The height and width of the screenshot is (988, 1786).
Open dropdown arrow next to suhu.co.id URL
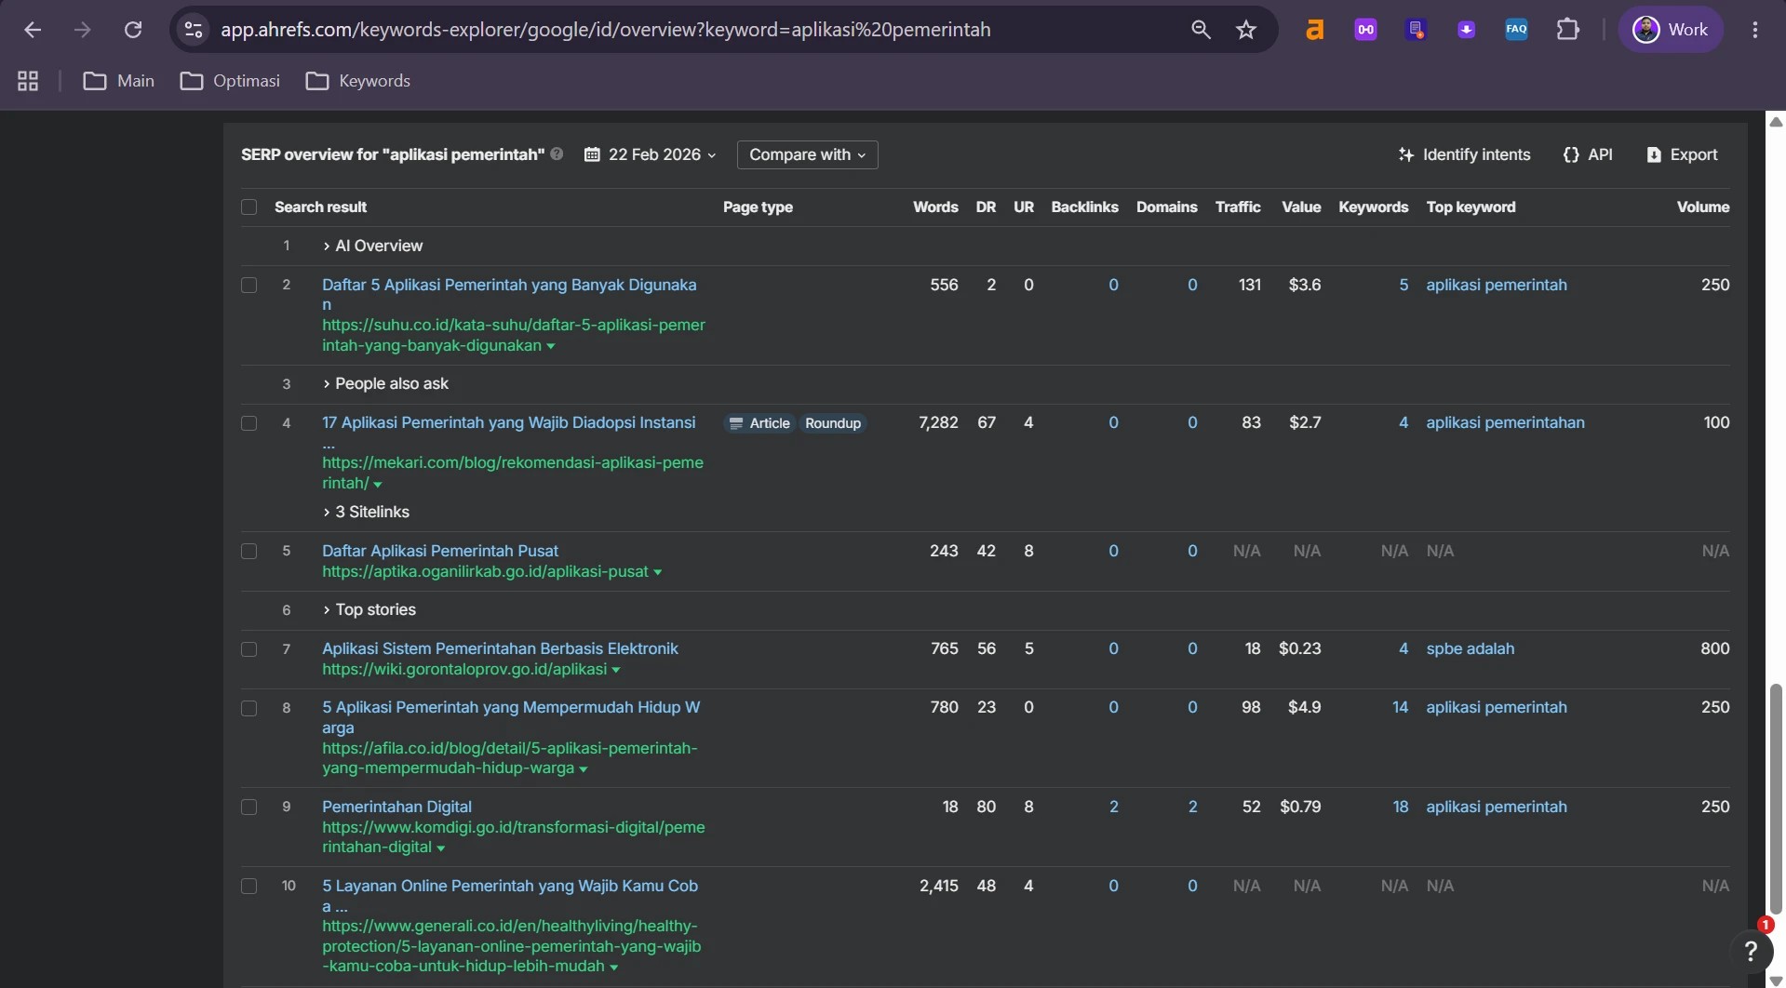click(551, 346)
